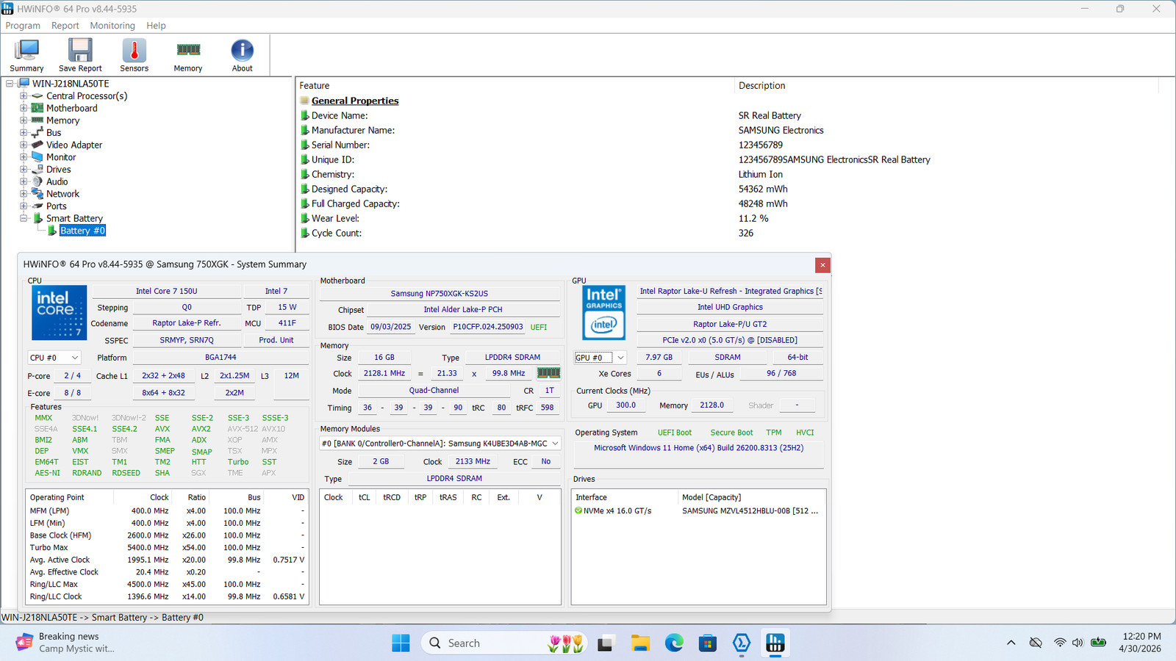
Task: Click the Task View taskbar icon
Action: coord(606,643)
